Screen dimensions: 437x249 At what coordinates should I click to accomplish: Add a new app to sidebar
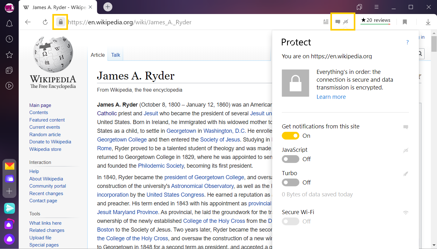pos(9,191)
